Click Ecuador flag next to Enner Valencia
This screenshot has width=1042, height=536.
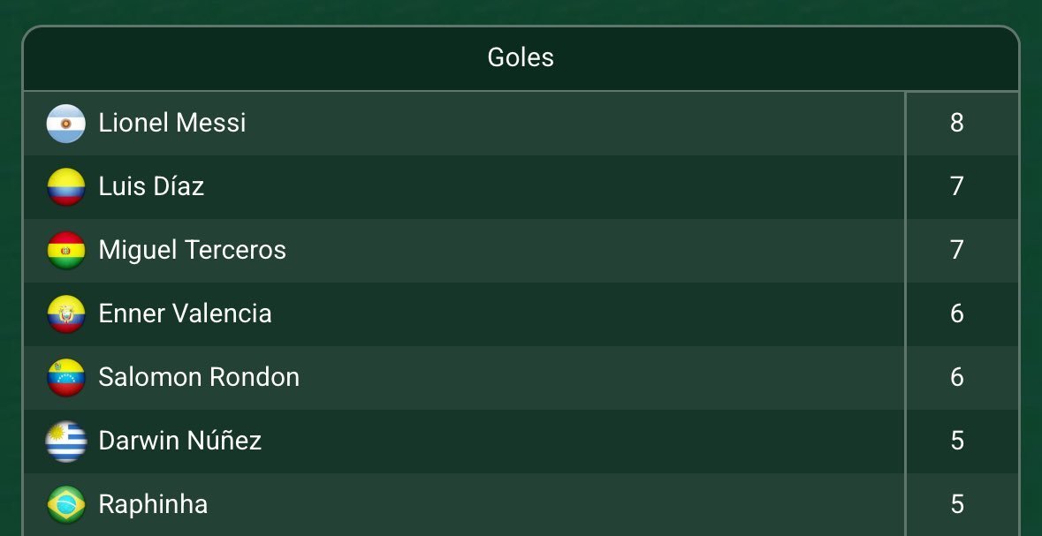click(x=65, y=314)
